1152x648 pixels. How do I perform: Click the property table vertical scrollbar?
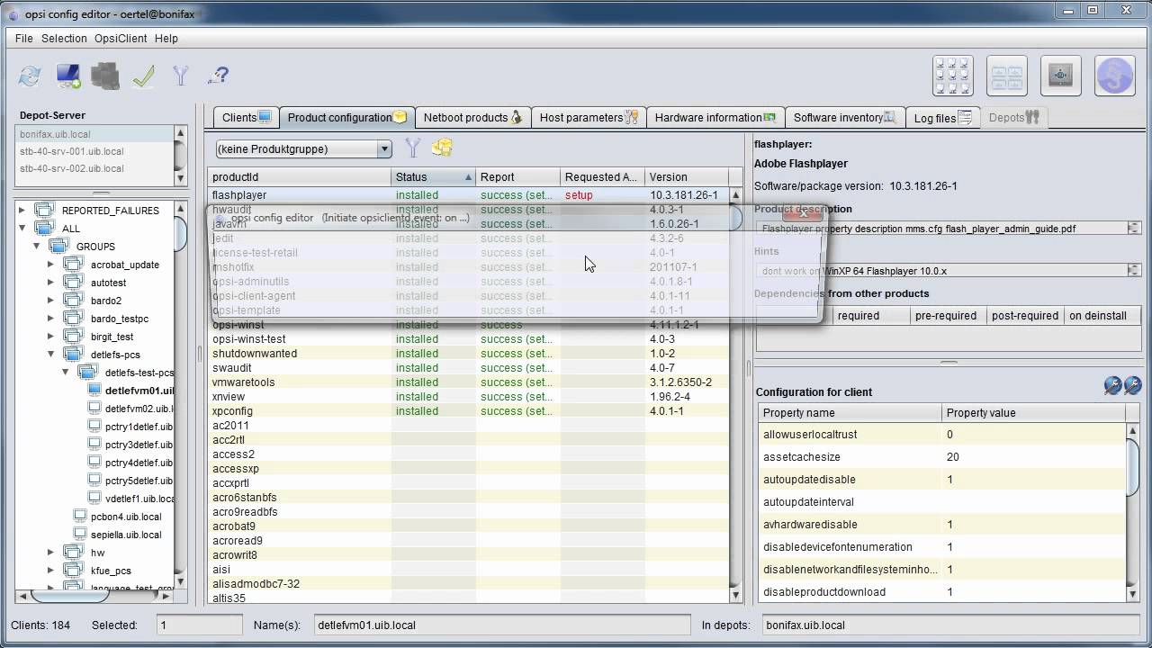(1132, 513)
